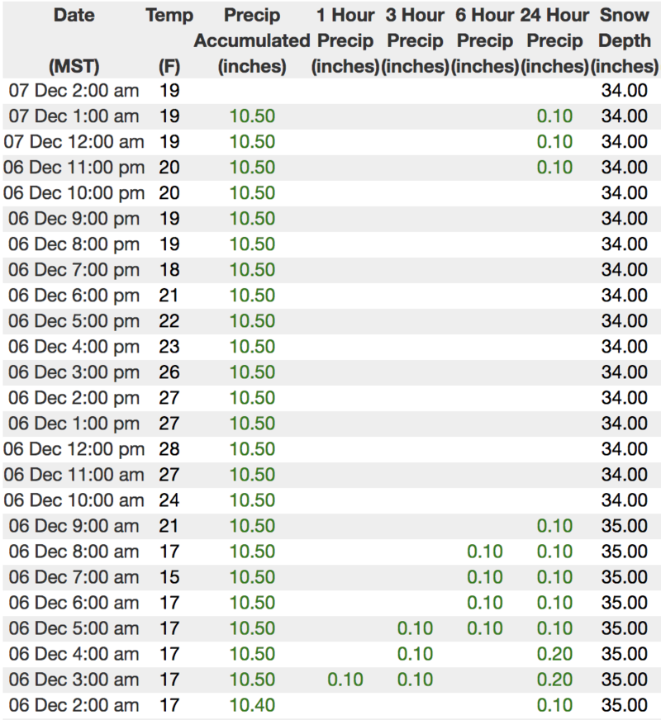The width and height of the screenshot is (661, 720).
Task: Click the 06 Dec 7:00 pm date cell
Action: point(74,270)
